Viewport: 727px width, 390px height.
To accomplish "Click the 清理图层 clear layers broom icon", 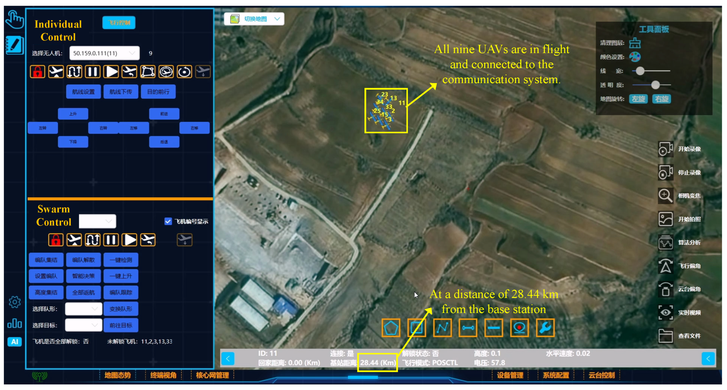I will (635, 43).
